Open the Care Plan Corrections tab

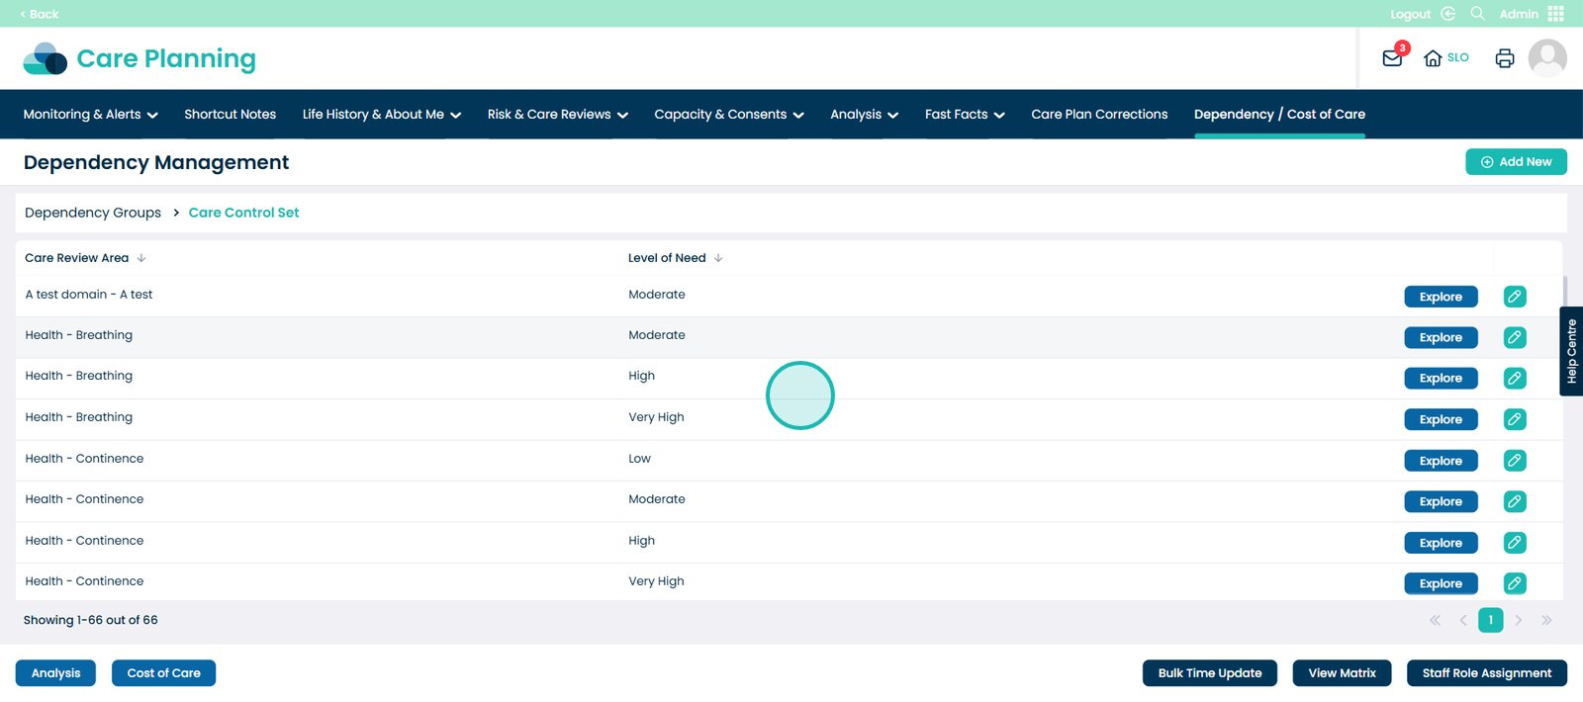tap(1099, 115)
